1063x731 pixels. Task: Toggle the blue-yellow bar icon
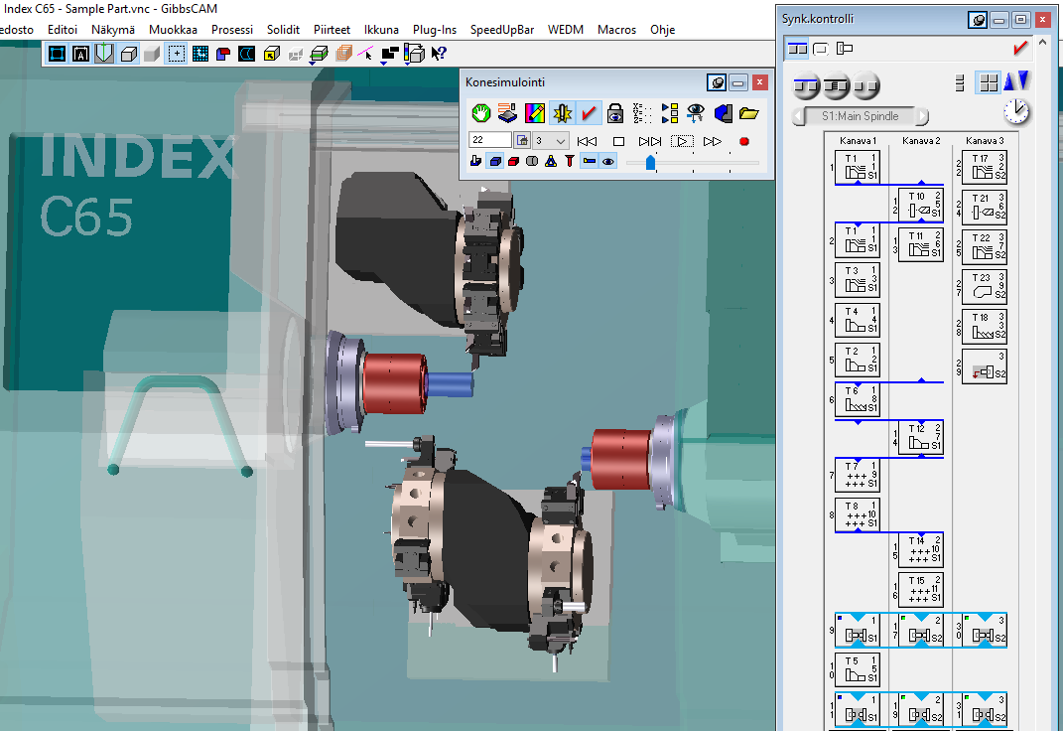[x=590, y=161]
